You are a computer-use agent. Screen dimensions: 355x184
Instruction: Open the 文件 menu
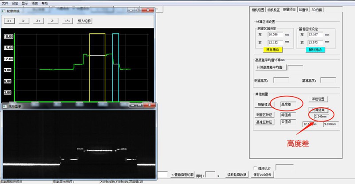point(5,3)
